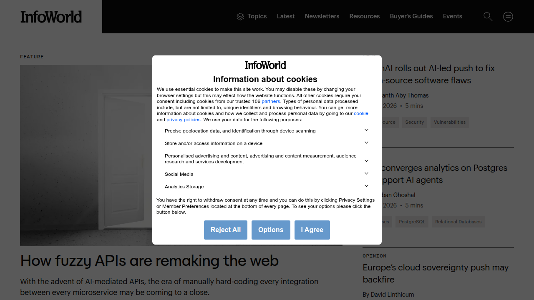Open Buyer's Guides in the navigation
This screenshot has height=300, width=534.
411,16
